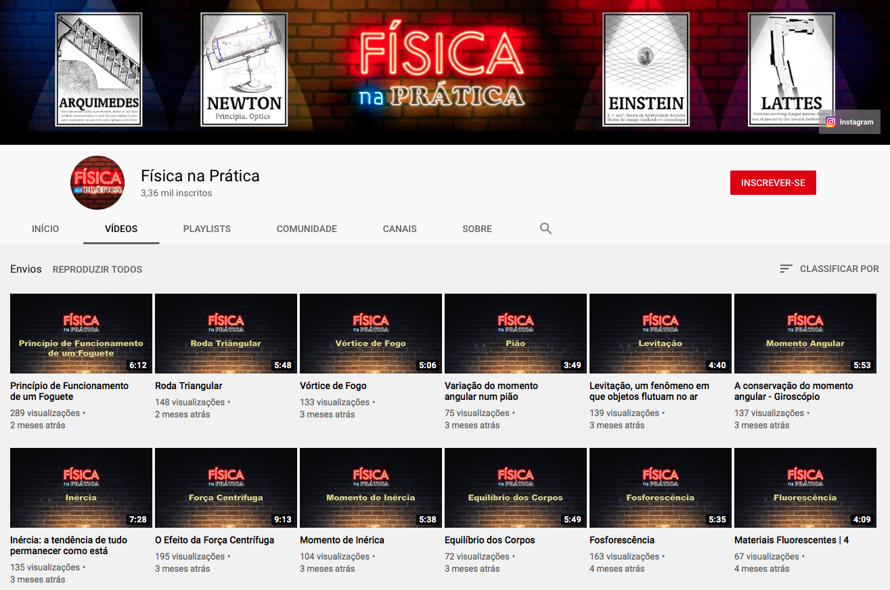Click the Momento de Inérica title
Image resolution: width=890 pixels, height=590 pixels.
click(342, 540)
